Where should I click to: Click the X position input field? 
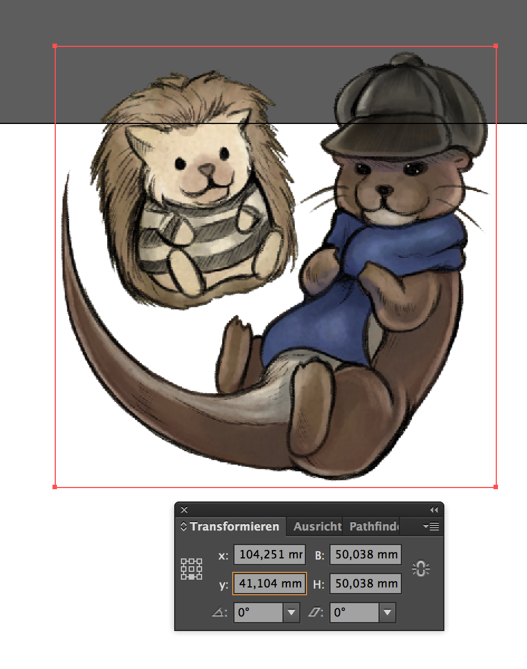(270, 554)
